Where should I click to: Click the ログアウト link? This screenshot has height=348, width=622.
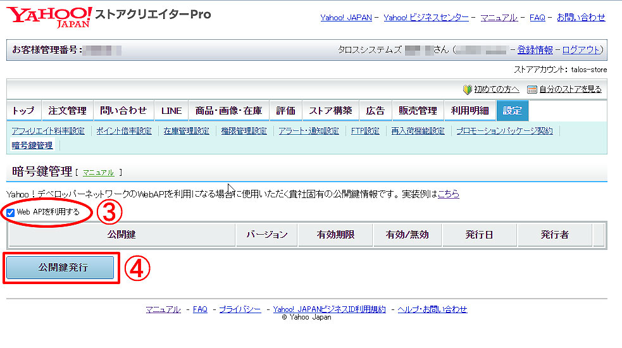click(581, 50)
